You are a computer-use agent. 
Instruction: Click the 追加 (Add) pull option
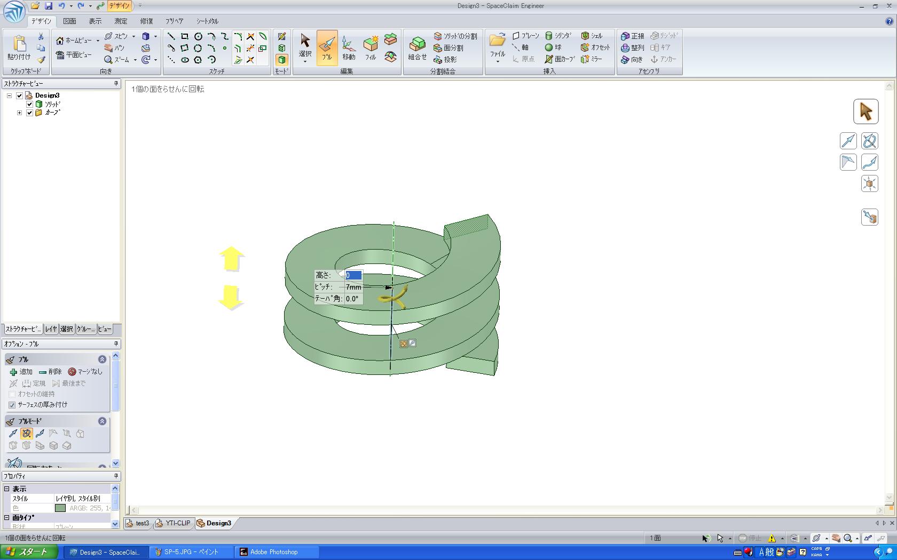[21, 372]
